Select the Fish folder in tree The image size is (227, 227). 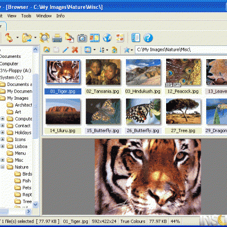23,181
